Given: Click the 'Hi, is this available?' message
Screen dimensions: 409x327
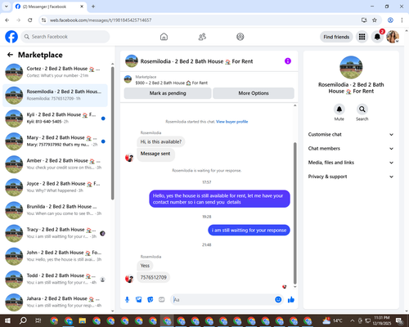Looking at the screenshot, I should click(160, 141).
